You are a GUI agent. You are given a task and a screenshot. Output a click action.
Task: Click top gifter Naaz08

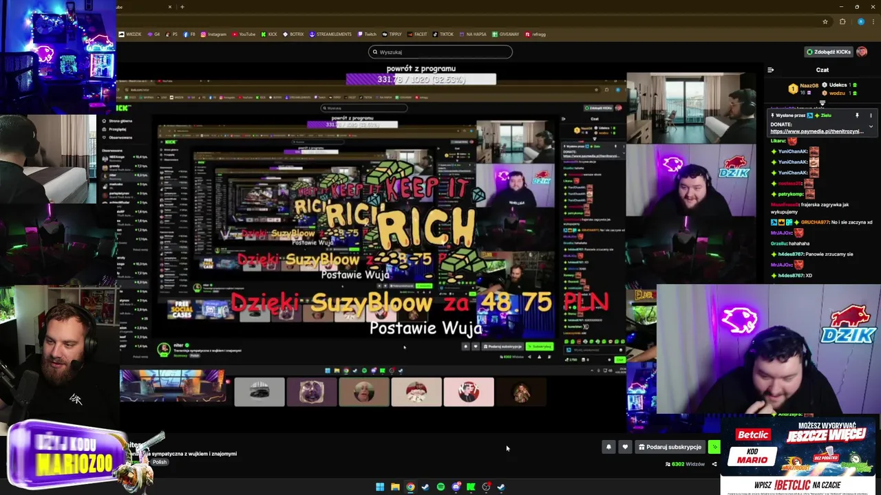tap(809, 86)
